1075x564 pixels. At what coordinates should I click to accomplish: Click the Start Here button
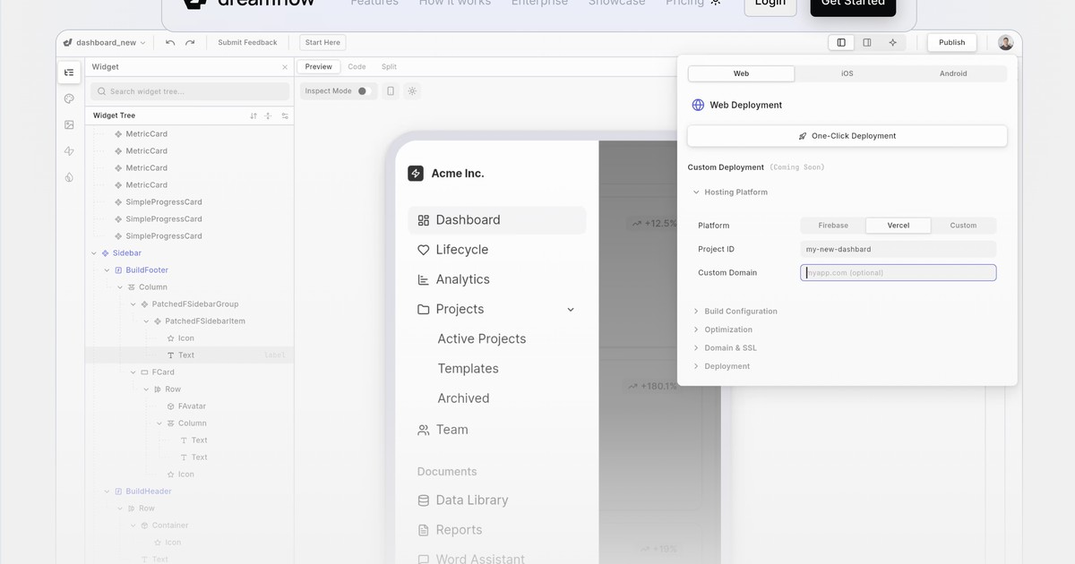tap(322, 42)
